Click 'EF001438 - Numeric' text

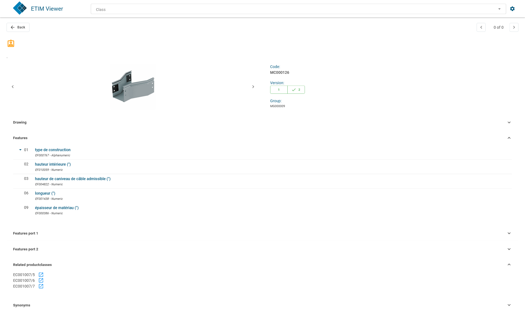(x=49, y=199)
